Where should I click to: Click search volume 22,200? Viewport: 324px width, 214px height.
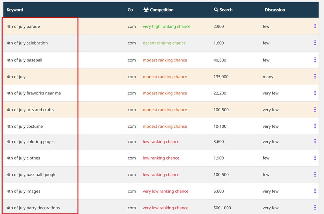click(220, 93)
